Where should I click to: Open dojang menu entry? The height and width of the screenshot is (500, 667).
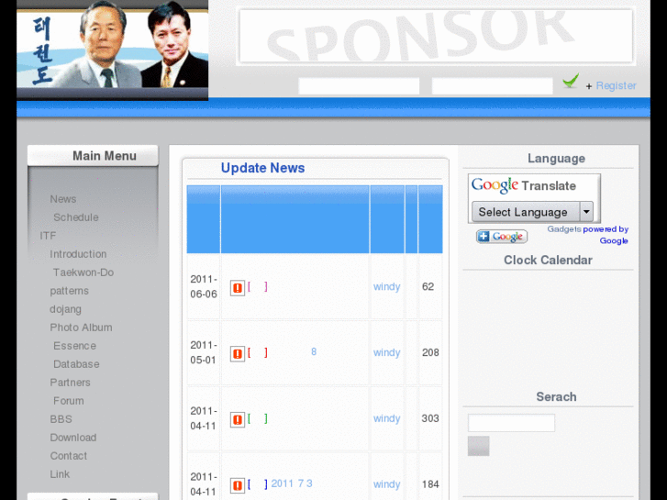[65, 309]
